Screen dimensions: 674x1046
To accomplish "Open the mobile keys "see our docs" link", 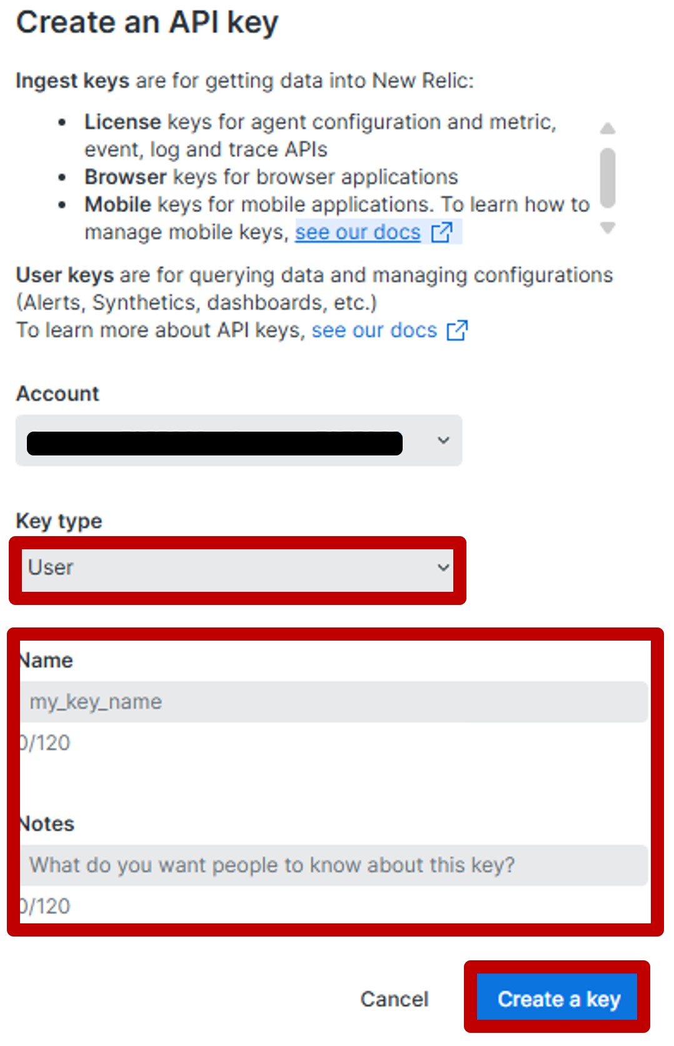I will click(358, 232).
